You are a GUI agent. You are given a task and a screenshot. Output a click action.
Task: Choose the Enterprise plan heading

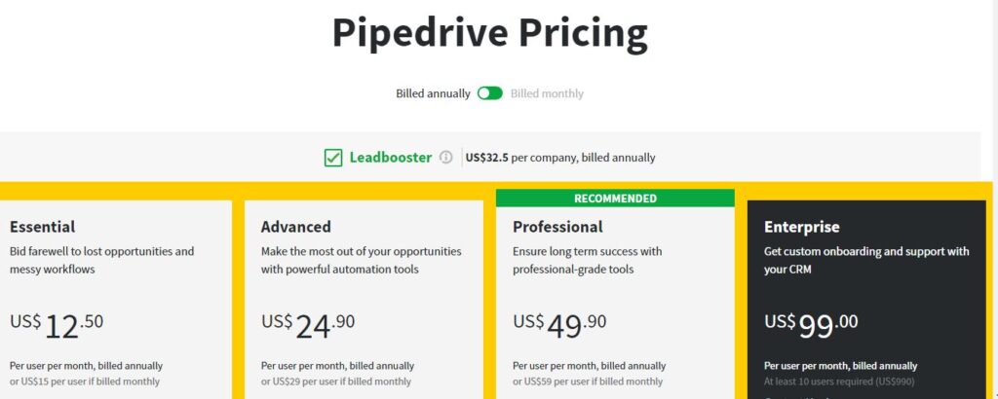[x=802, y=227]
